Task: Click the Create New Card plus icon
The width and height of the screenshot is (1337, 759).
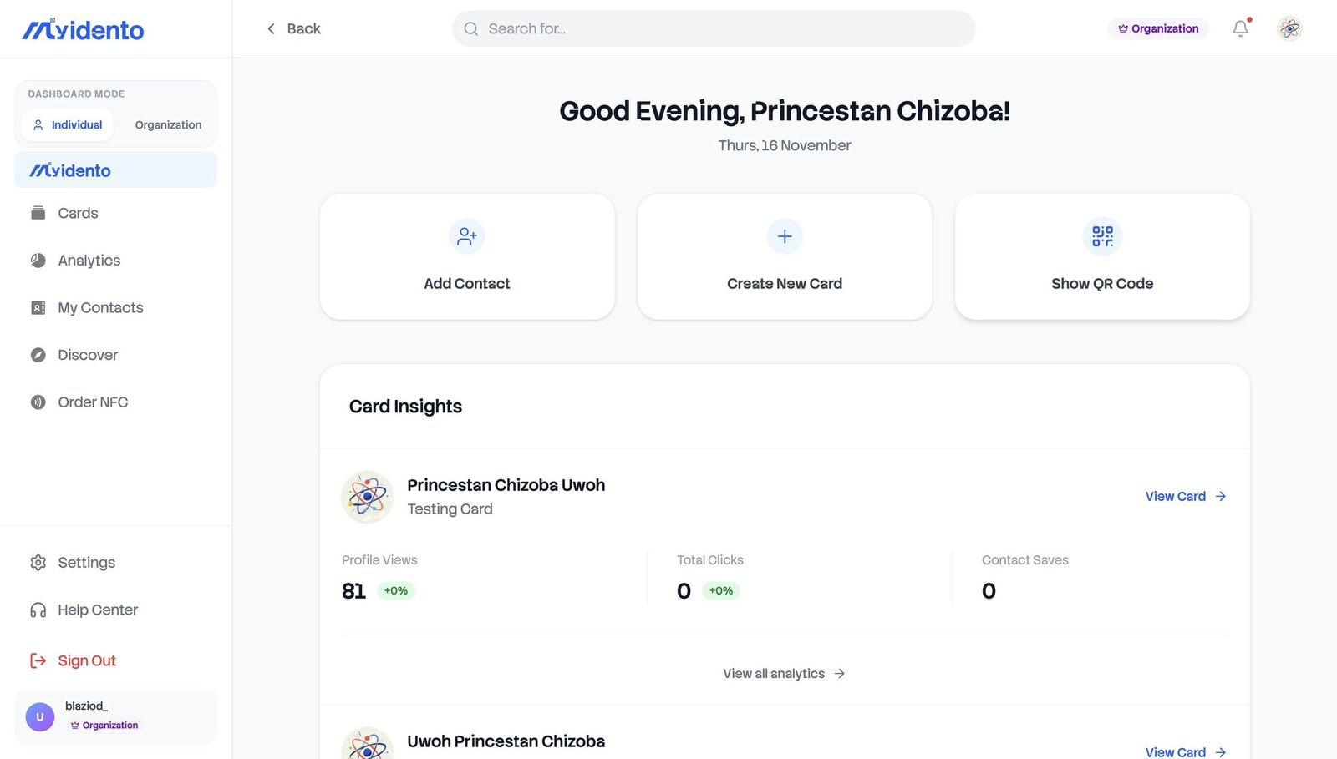Action: [x=785, y=236]
